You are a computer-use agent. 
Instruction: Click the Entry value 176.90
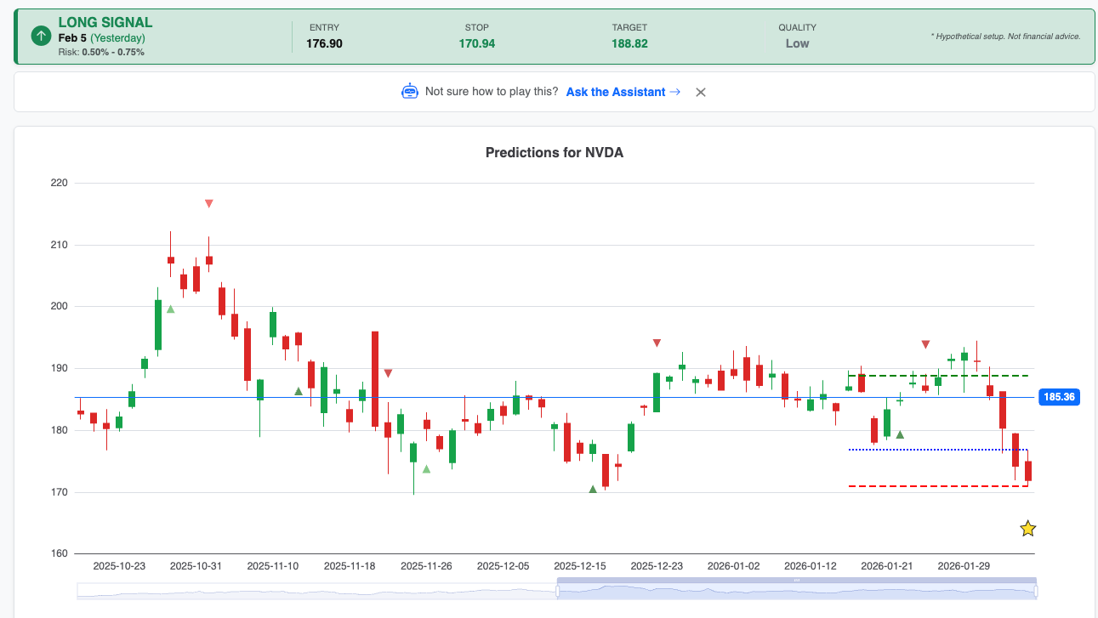[x=324, y=43]
